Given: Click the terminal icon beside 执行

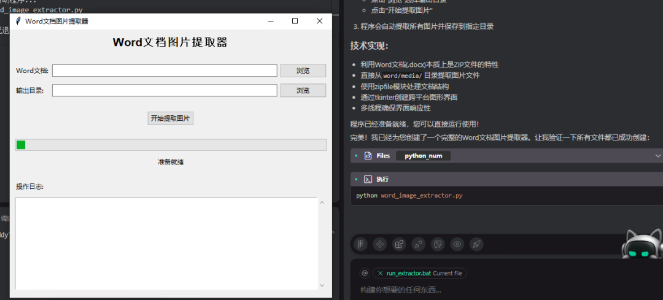Looking at the screenshot, I should pos(368,179).
